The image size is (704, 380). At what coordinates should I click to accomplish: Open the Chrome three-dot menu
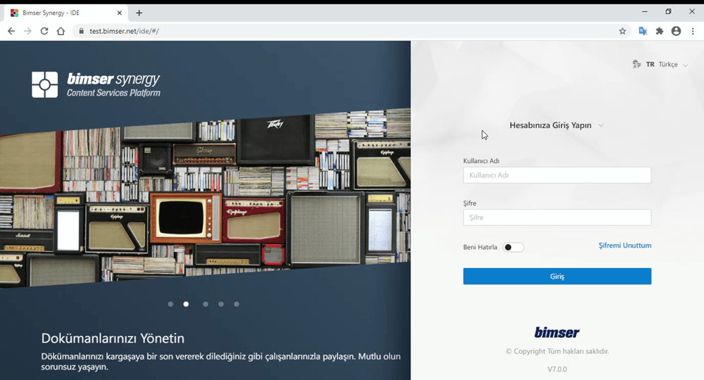click(x=693, y=31)
